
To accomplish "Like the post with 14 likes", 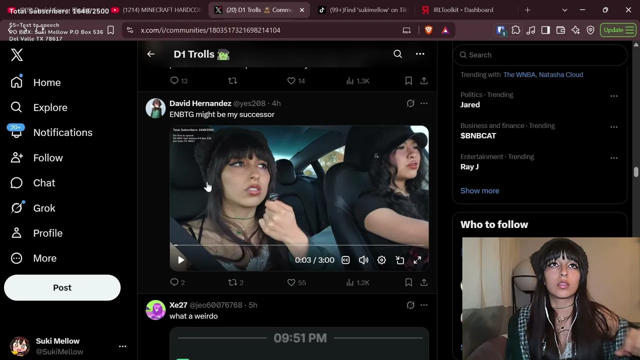I will point(296,80).
